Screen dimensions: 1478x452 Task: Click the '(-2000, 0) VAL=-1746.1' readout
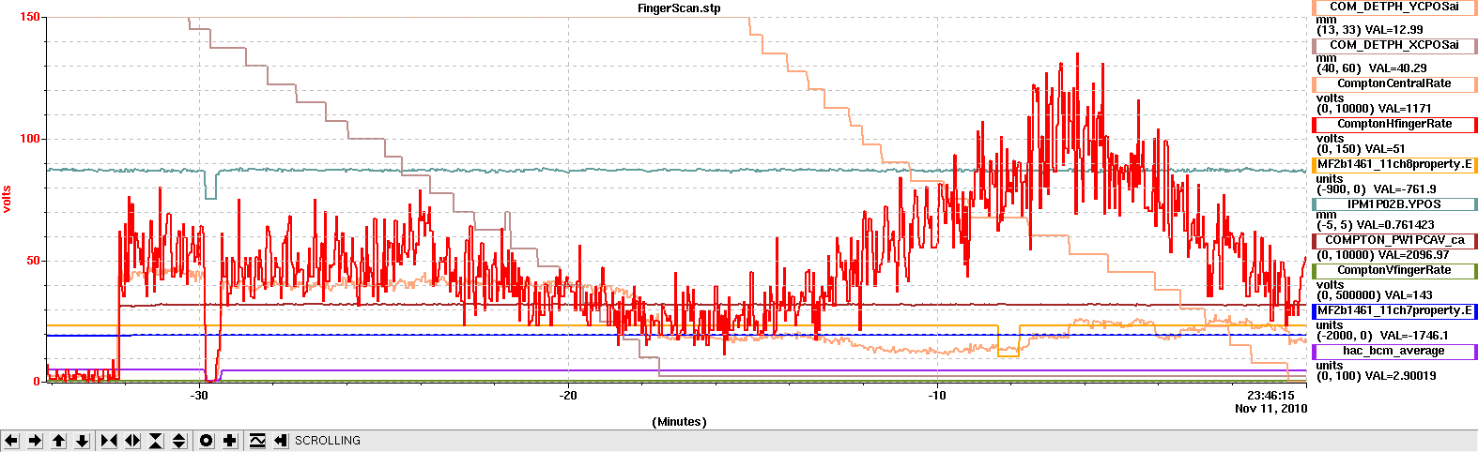tap(1382, 336)
